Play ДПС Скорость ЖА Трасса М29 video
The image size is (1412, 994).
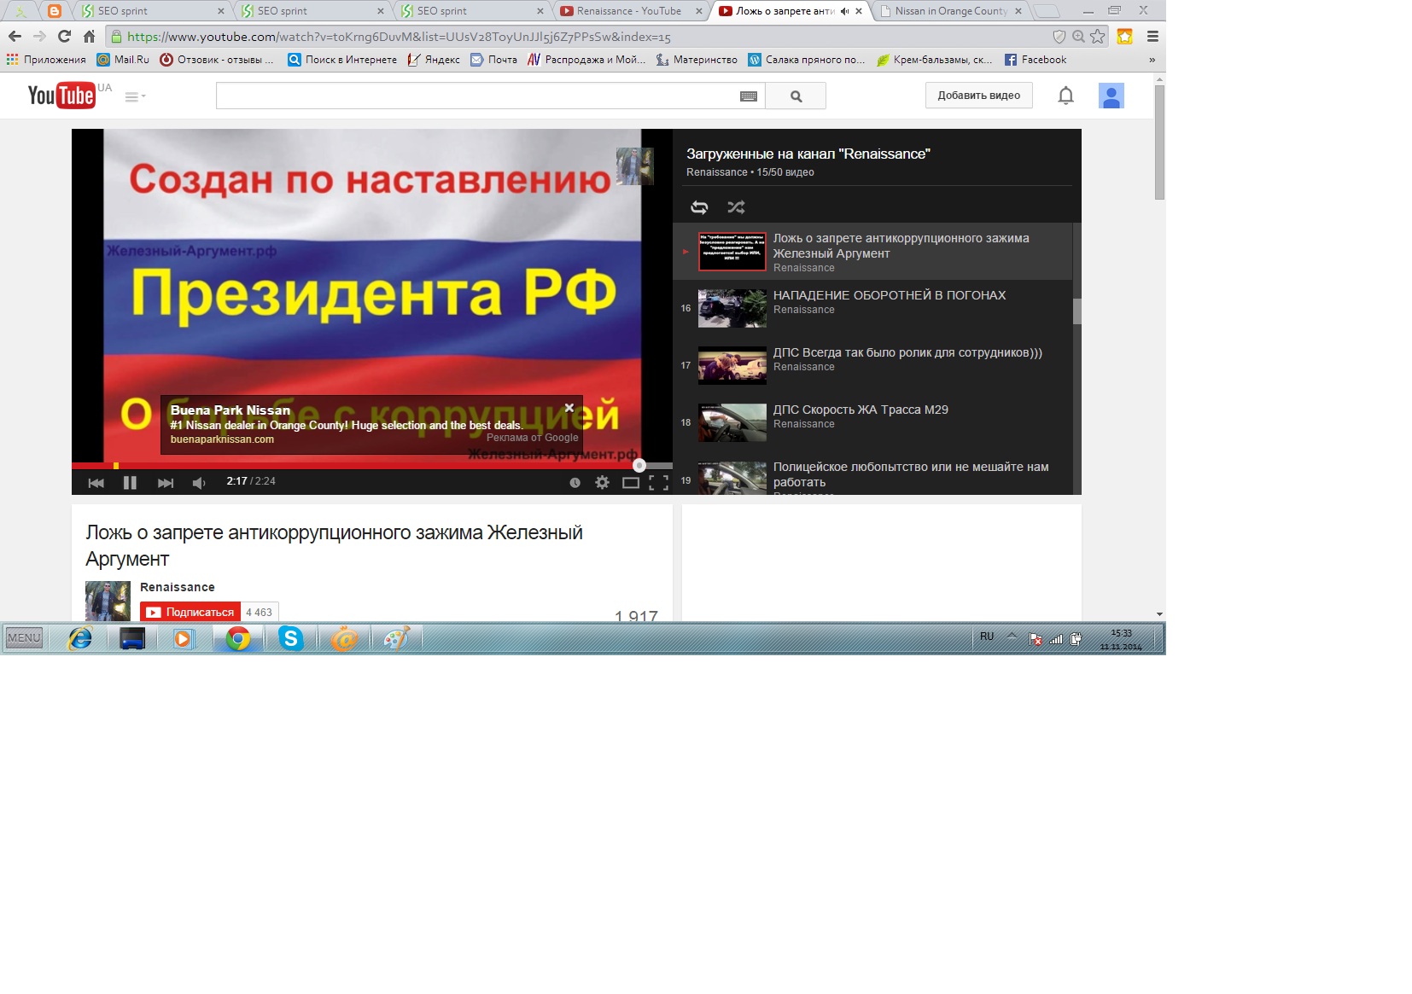coord(861,410)
